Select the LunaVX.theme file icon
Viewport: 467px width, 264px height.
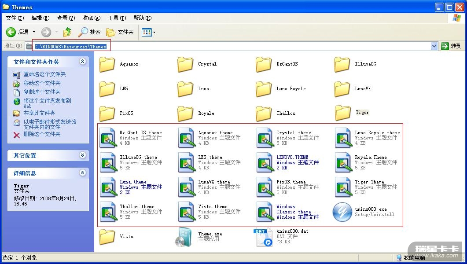click(187, 187)
